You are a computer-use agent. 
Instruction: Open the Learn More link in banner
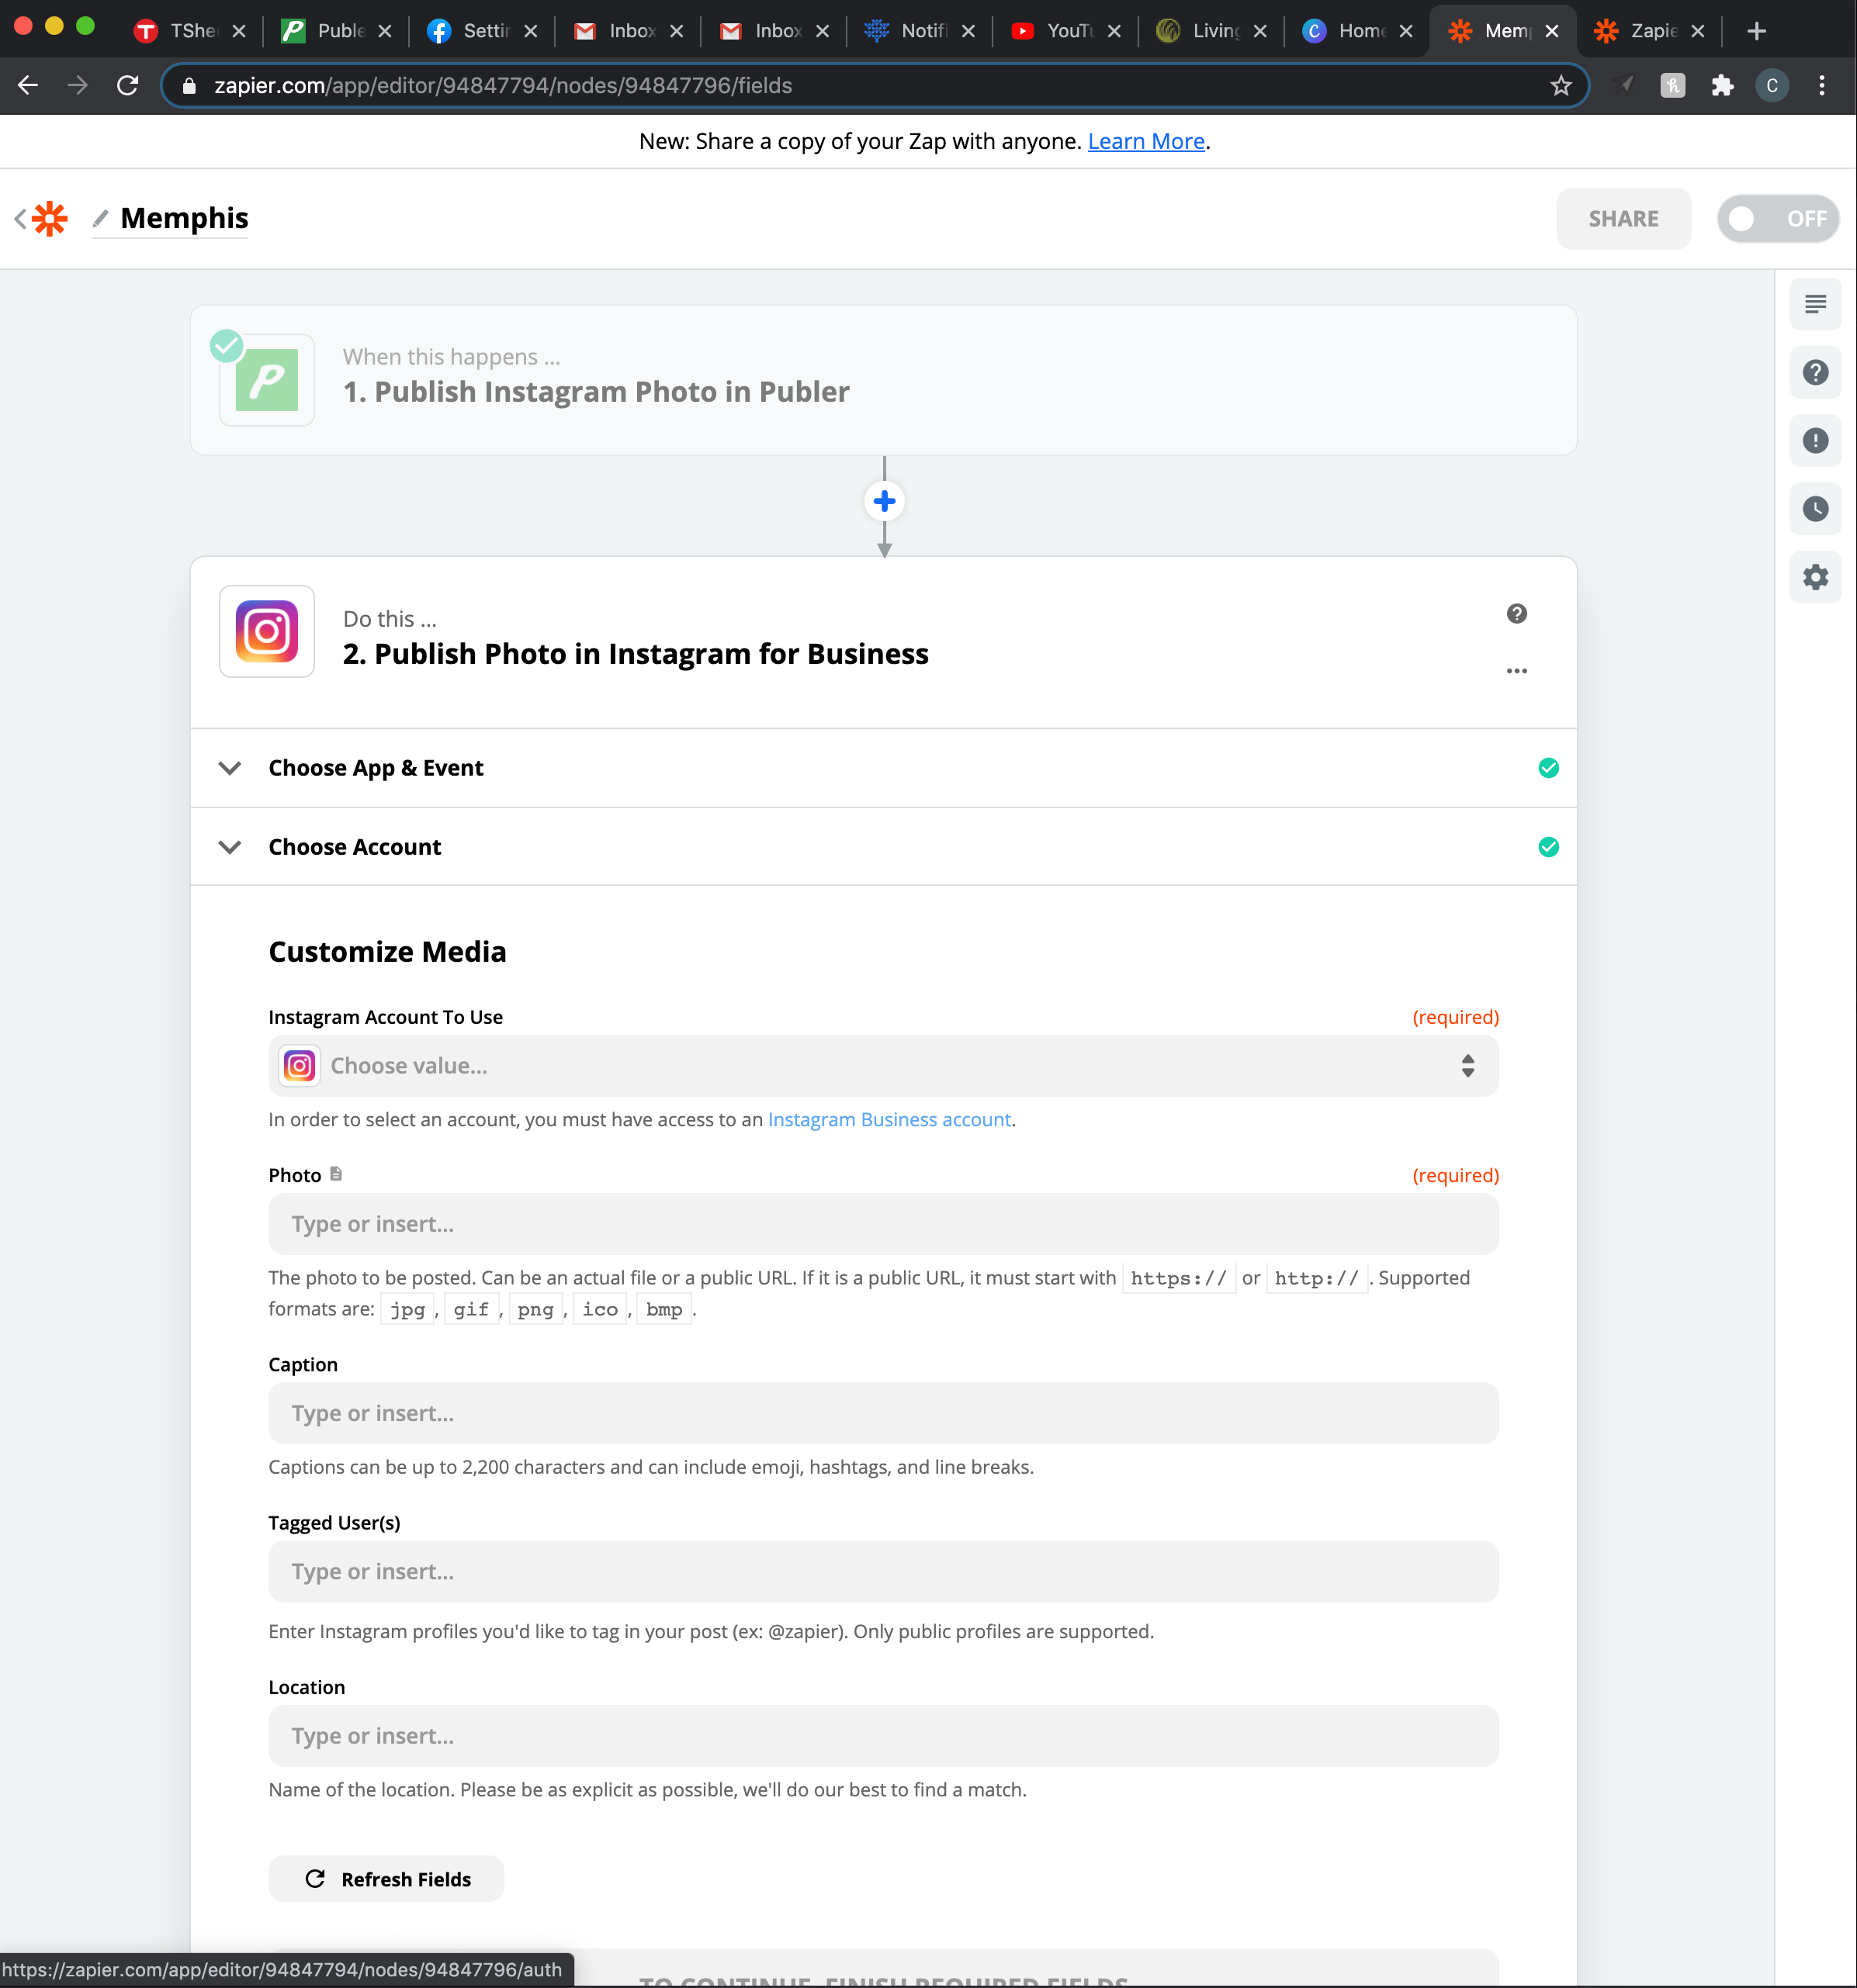pyautogui.click(x=1145, y=141)
